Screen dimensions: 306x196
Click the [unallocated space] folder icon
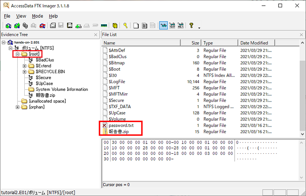(x=24, y=101)
